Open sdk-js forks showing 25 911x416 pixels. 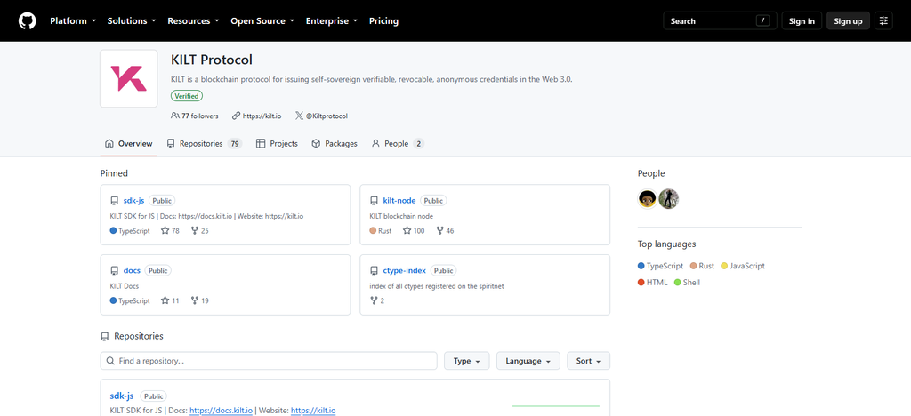pyautogui.click(x=200, y=231)
